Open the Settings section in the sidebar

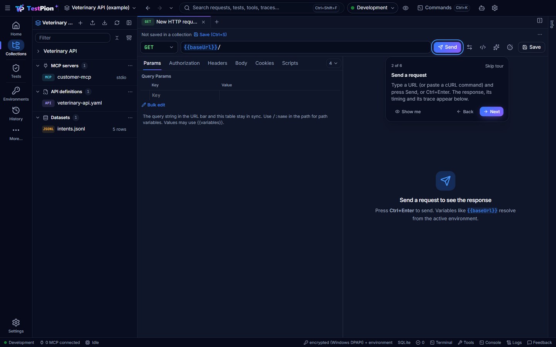[16, 326]
